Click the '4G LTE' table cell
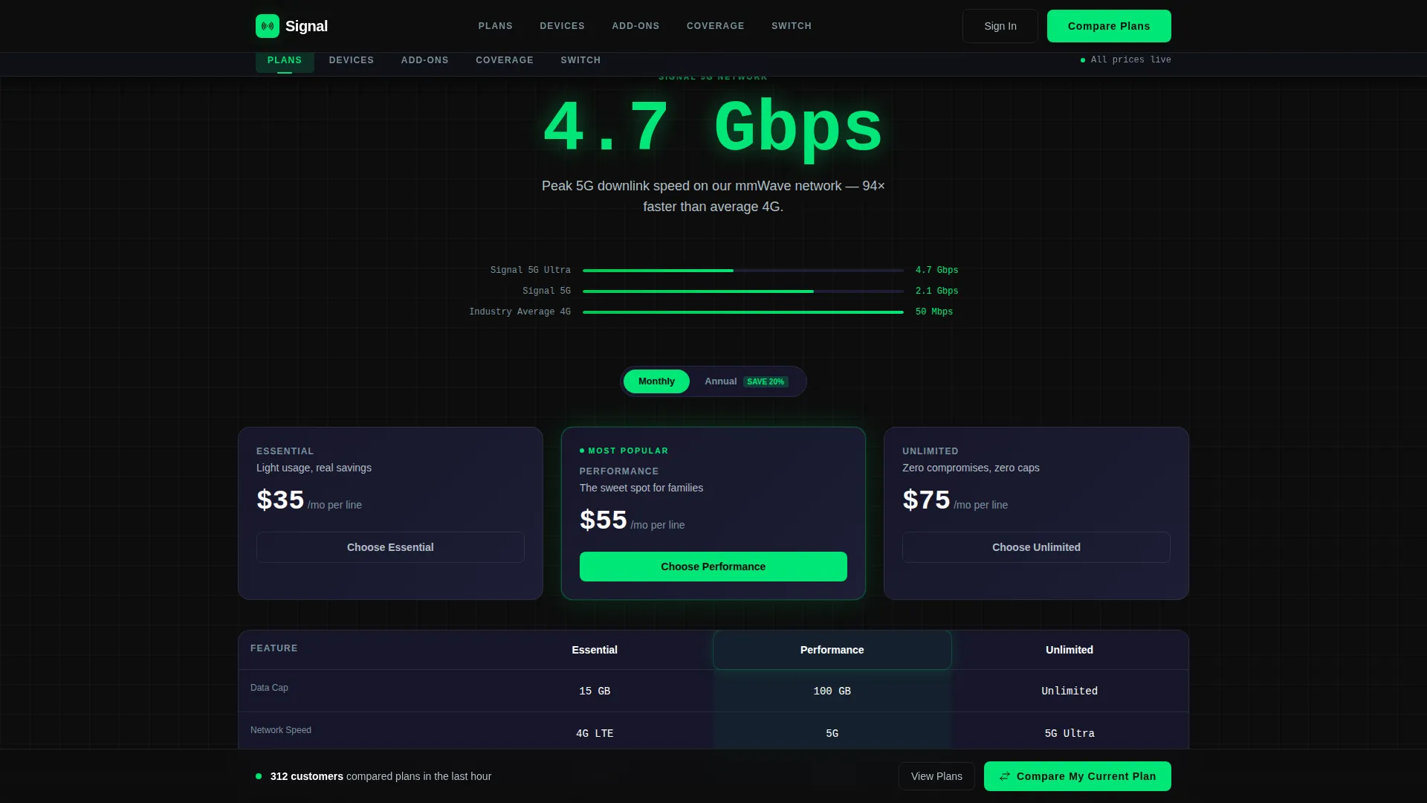This screenshot has height=803, width=1427. (x=595, y=733)
